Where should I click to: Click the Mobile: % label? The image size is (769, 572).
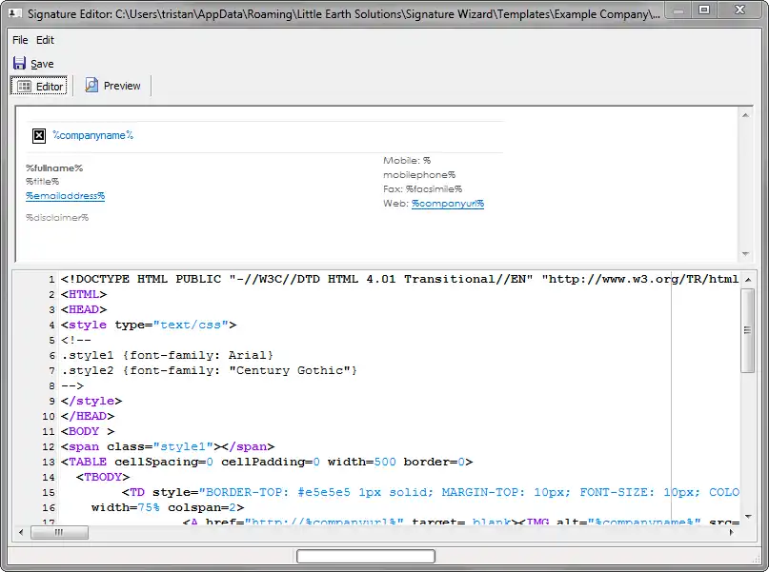pyautogui.click(x=407, y=160)
